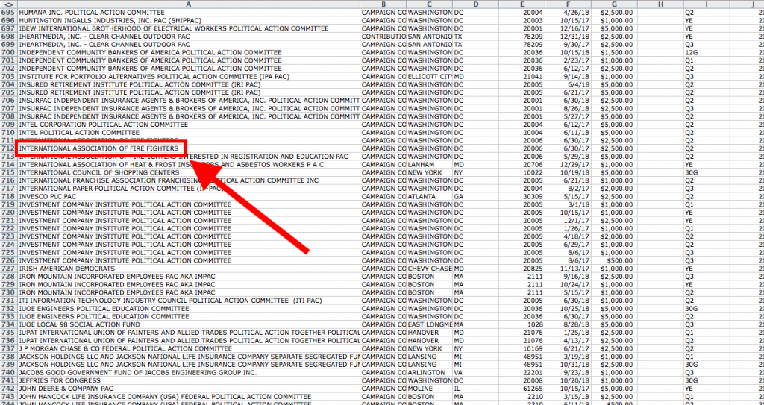
Task: Select the ITI Information Technology Industry Council cell
Action: pyautogui.click(x=189, y=301)
